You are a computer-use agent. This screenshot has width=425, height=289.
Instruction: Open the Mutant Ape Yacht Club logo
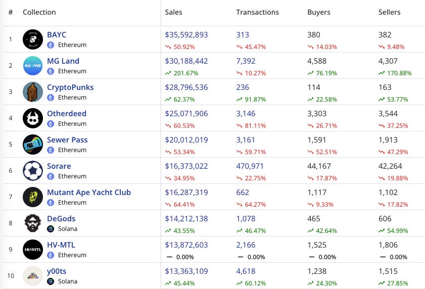(x=33, y=197)
